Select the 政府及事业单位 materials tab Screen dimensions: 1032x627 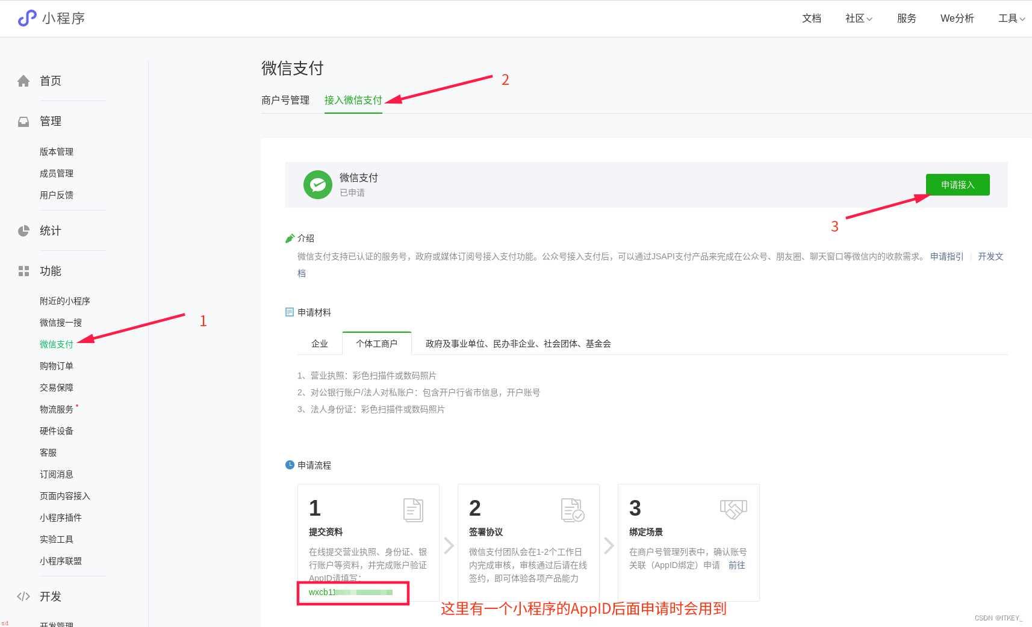[x=518, y=344]
